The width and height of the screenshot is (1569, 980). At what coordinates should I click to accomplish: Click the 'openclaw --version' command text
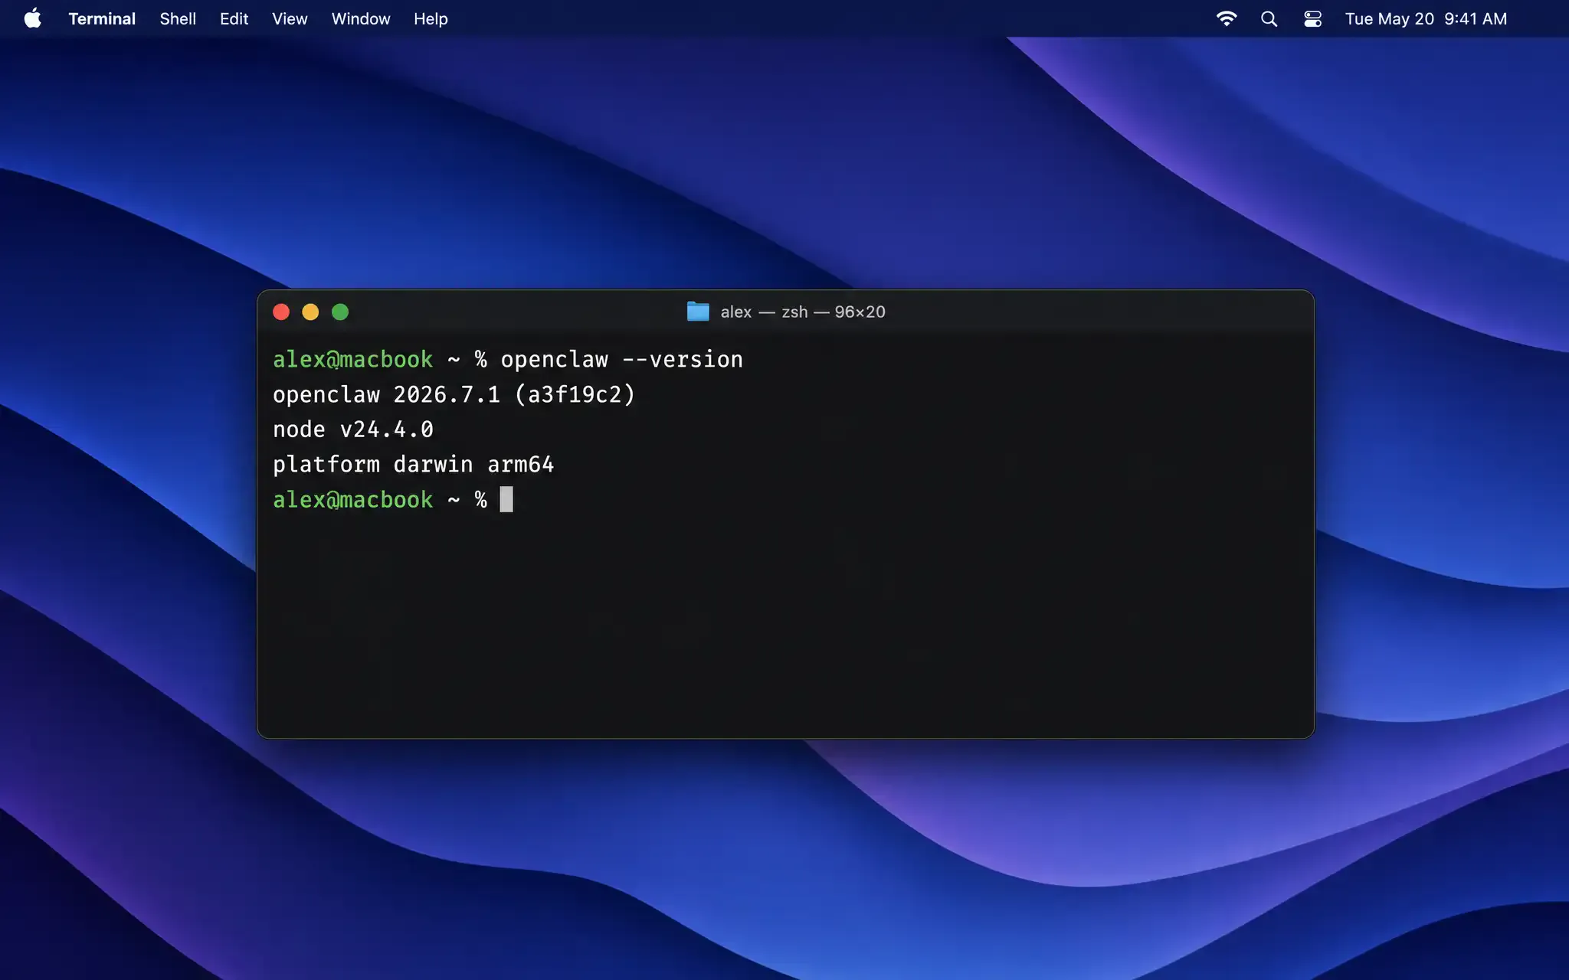(x=622, y=359)
